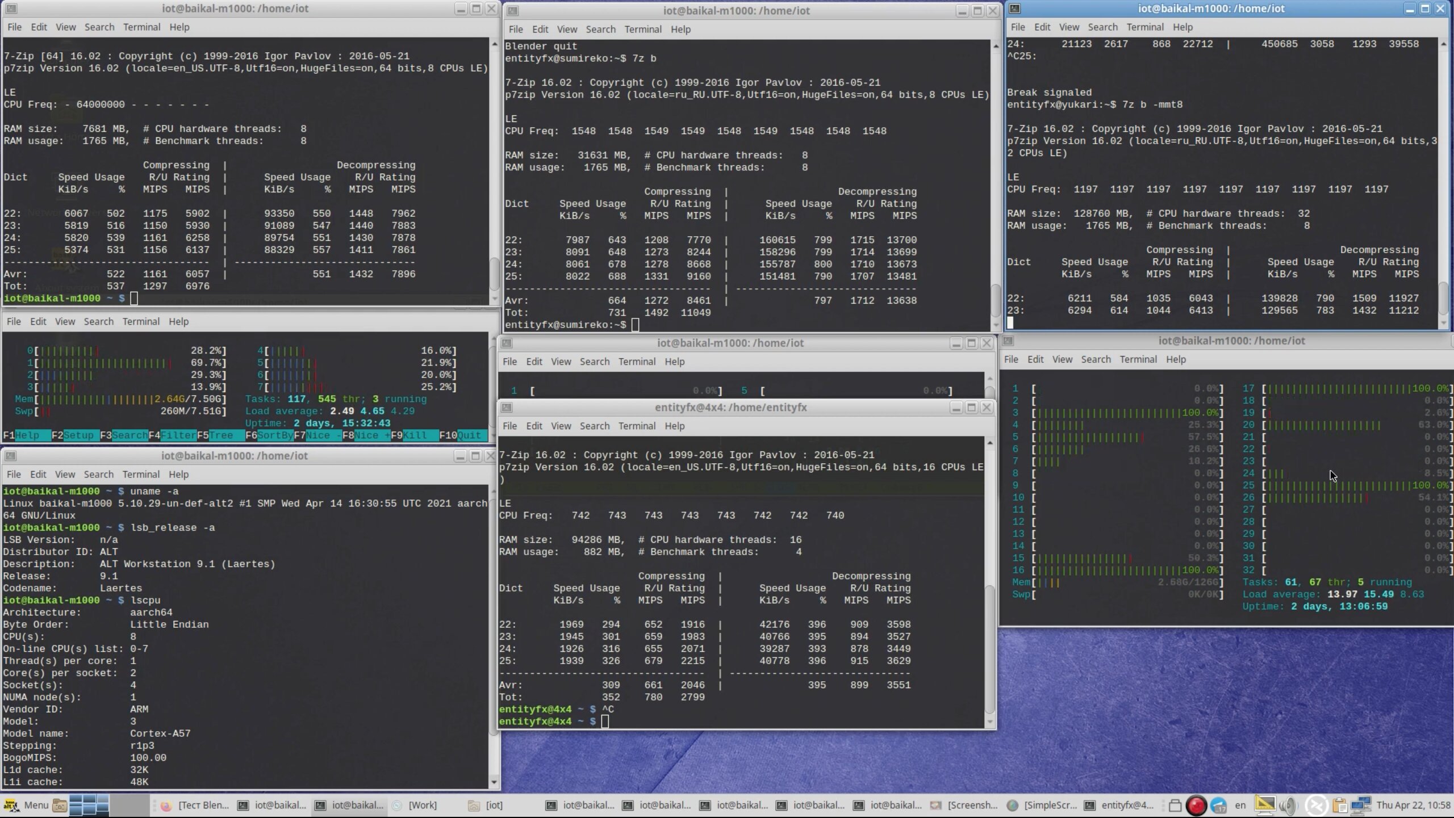Open the ALT Menu launcher
Viewport: 1454px width, 818px height.
coord(26,805)
